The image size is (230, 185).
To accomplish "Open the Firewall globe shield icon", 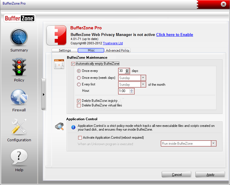I will coord(19,97).
